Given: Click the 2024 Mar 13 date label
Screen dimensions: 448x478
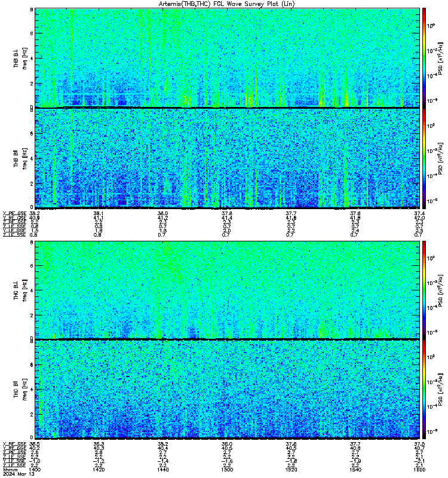Looking at the screenshot, I should (19, 474).
